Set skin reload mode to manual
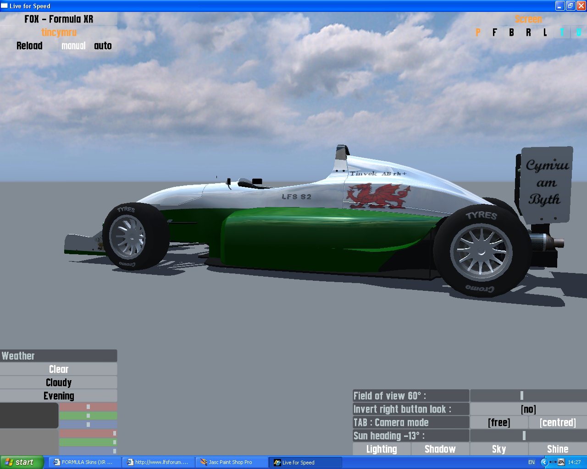Image resolution: width=587 pixels, height=469 pixels. click(x=73, y=46)
